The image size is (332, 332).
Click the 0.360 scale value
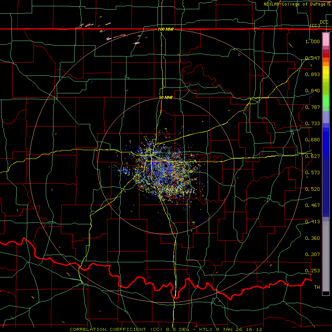[x=312, y=238]
